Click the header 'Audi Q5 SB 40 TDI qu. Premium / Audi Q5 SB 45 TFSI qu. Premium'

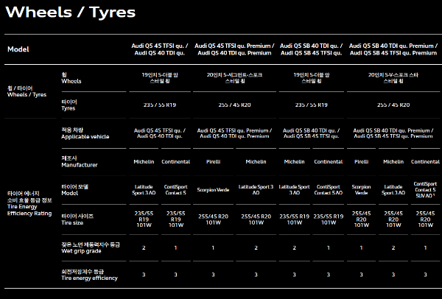click(x=393, y=49)
